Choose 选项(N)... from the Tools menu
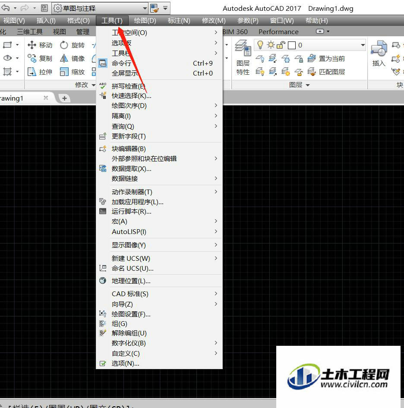Viewport: 404px width, 408px height. (159, 363)
